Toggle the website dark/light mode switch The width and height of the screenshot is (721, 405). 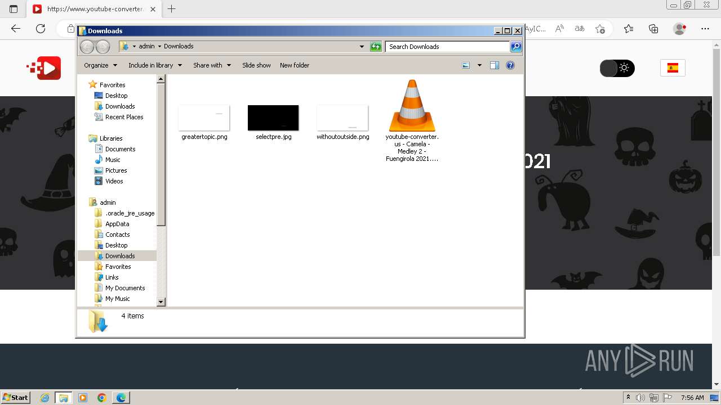pyautogui.click(x=617, y=68)
